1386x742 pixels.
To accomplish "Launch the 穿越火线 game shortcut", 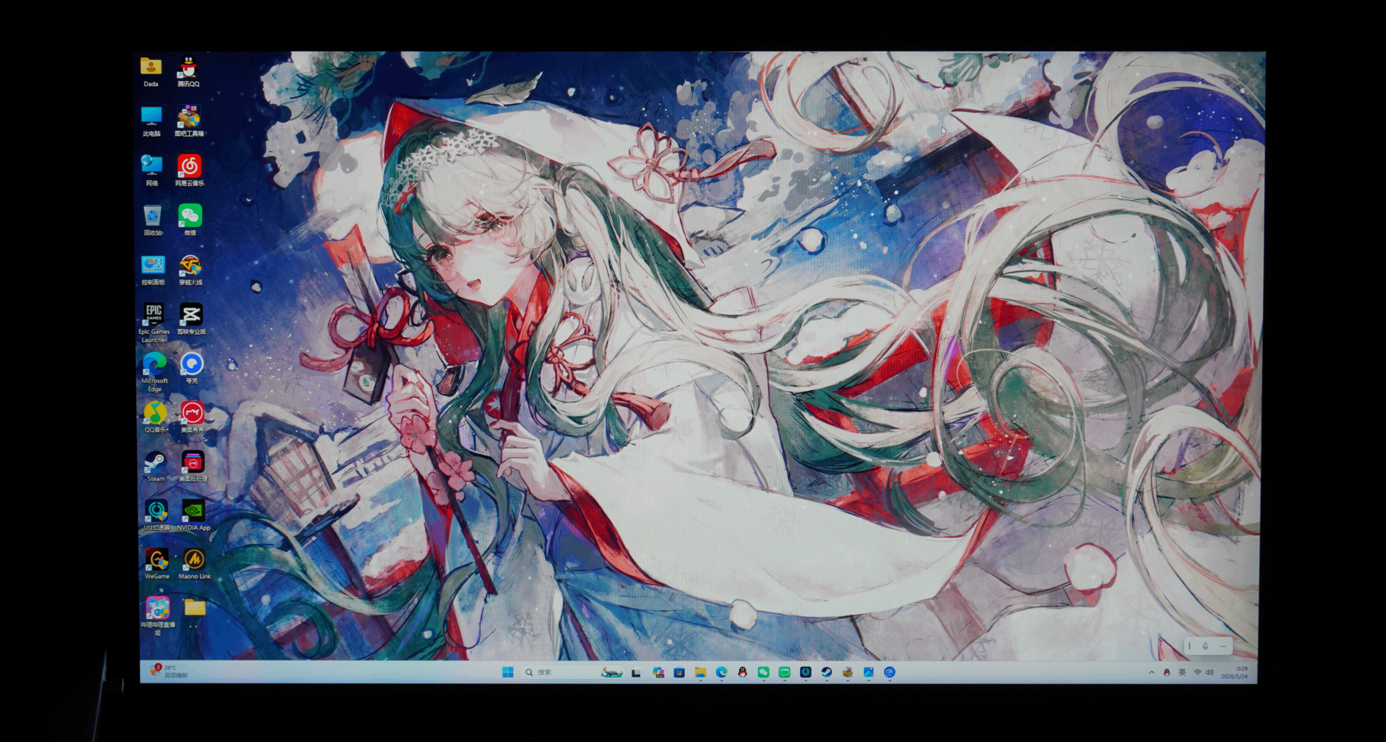I will [x=190, y=269].
